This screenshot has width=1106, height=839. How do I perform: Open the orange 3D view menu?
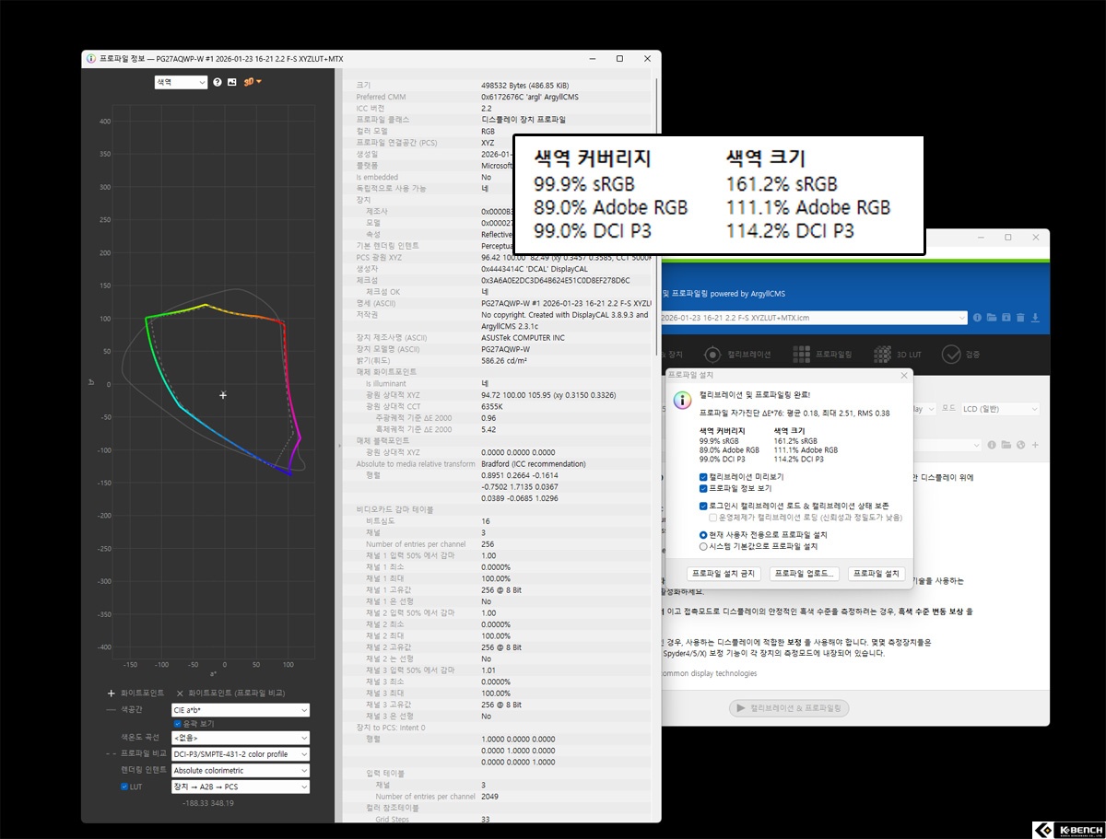[252, 82]
